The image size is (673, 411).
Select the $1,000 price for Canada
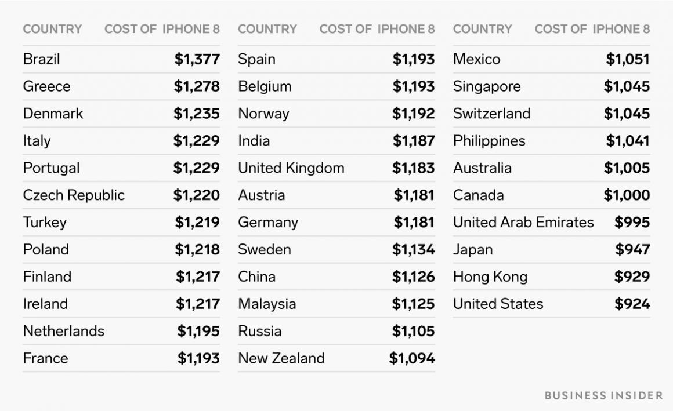(627, 195)
